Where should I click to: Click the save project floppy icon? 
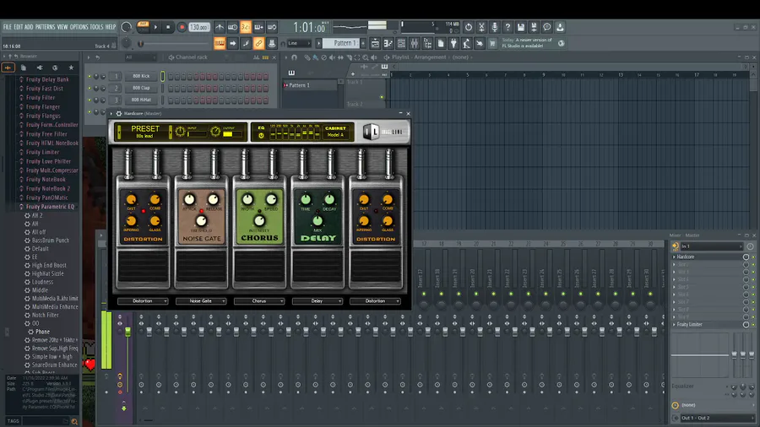tap(520, 27)
